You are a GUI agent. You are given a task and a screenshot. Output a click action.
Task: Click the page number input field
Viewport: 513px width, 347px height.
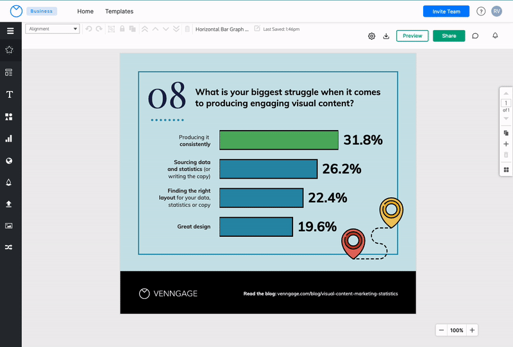(506, 103)
